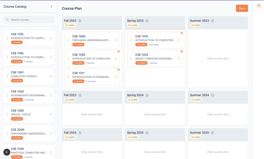Open info icon for planned CSE 1310
This screenshot has width=264, height=159.
[x=179, y=40]
